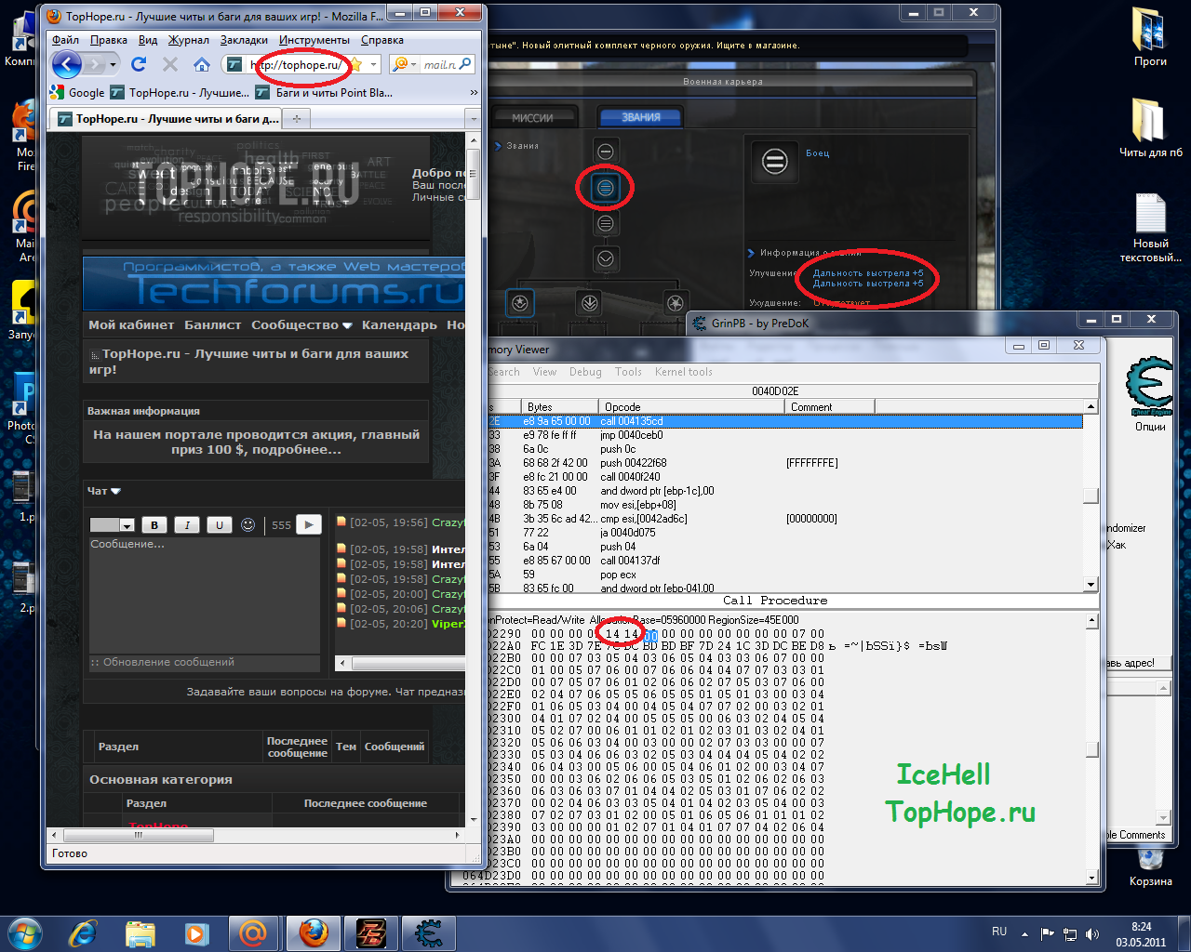Open Проги folder on desktop

1149,39
